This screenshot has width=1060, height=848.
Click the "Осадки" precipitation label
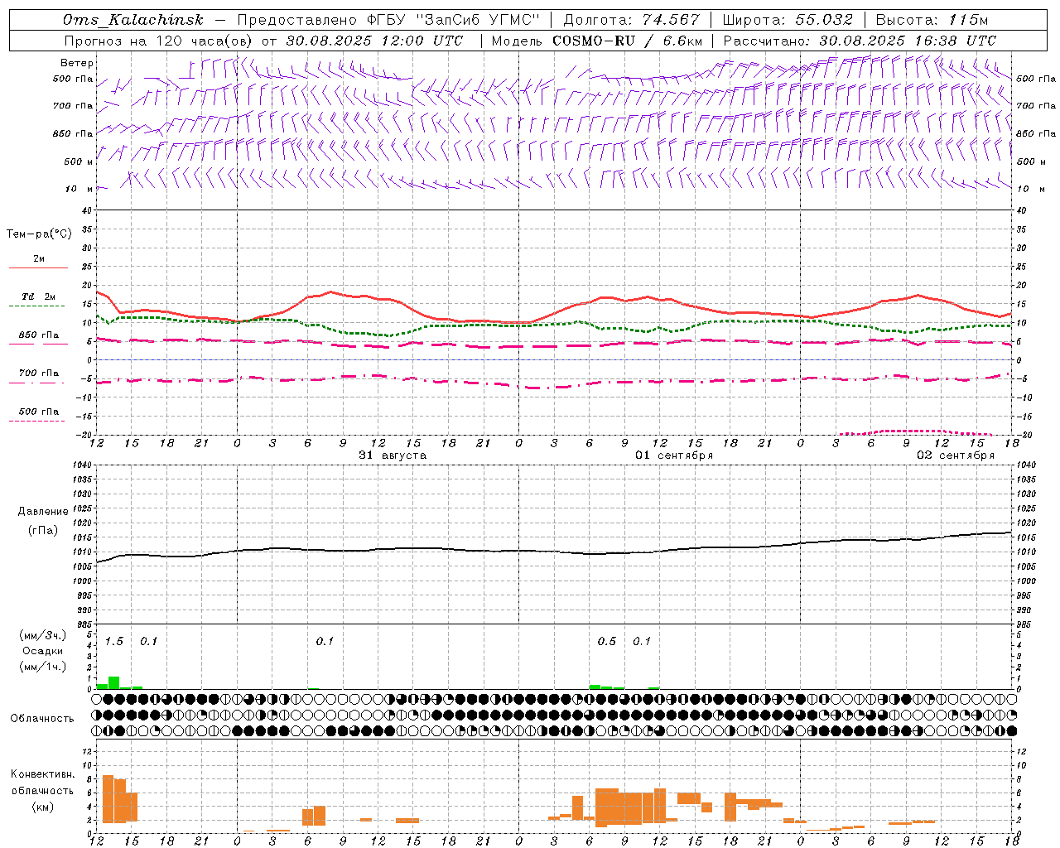(x=42, y=651)
